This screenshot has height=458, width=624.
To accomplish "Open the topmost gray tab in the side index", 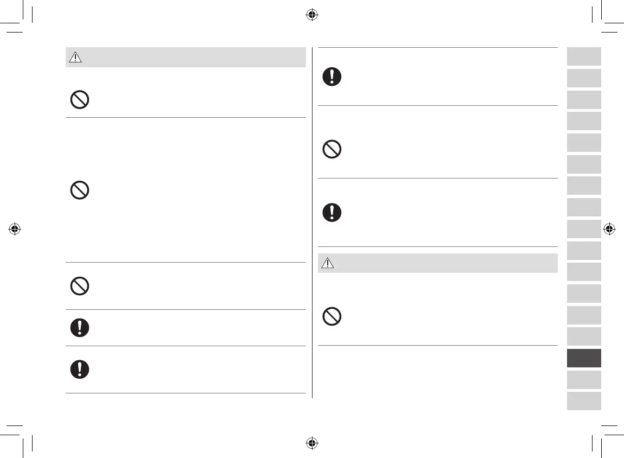I will (x=584, y=56).
